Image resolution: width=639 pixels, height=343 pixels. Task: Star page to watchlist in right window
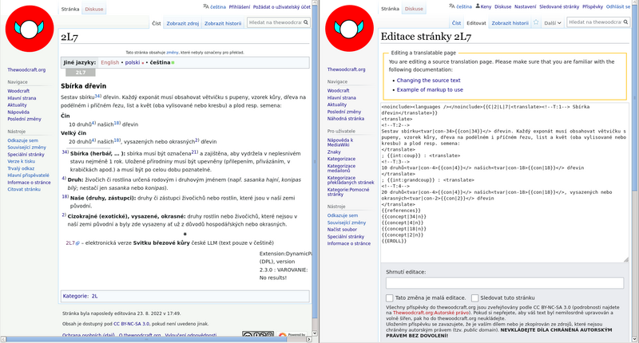(536, 22)
